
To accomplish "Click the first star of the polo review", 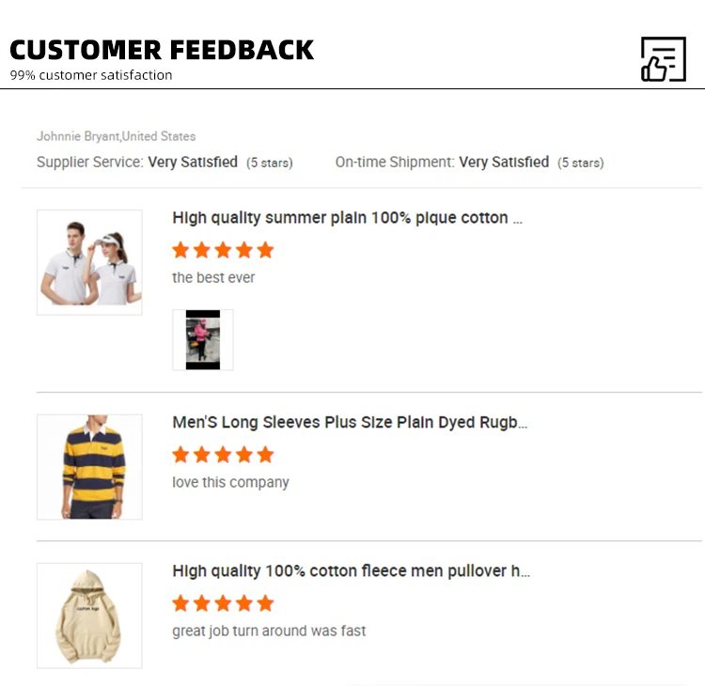I will (x=180, y=250).
